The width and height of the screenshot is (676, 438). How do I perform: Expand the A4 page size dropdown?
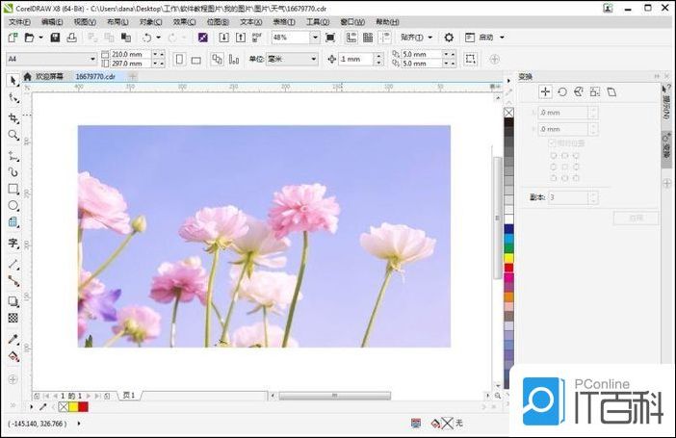[91, 59]
